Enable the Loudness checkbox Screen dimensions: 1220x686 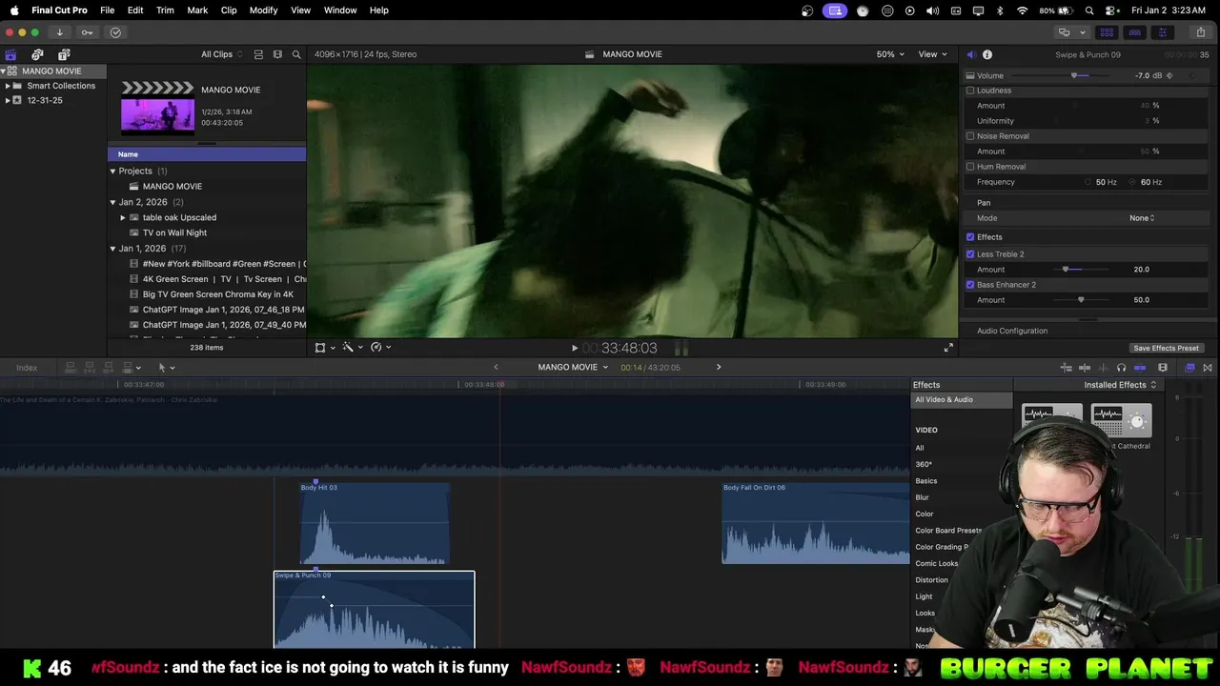[x=970, y=91]
